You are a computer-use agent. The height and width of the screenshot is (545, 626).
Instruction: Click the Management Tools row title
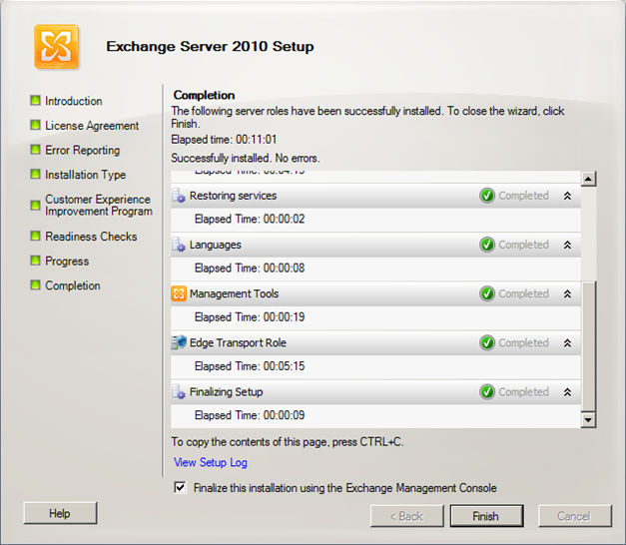234,293
